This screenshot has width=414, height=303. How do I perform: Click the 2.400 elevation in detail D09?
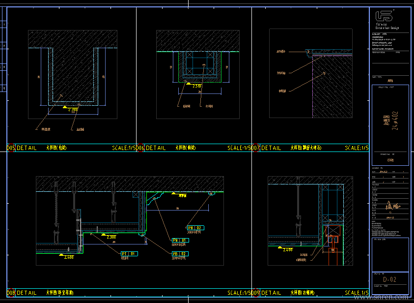288,250
